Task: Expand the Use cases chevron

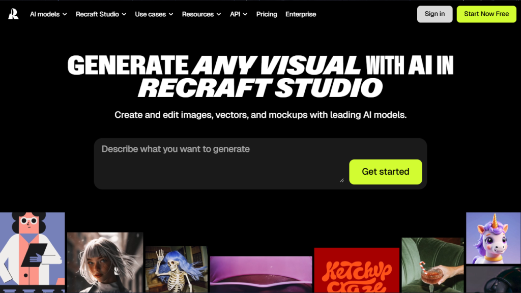Action: (171, 14)
